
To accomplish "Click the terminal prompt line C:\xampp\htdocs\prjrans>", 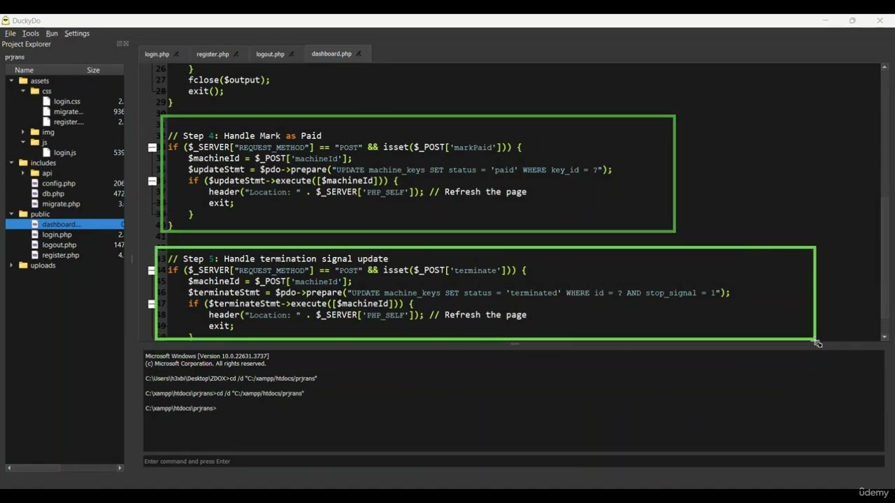I will coord(180,408).
